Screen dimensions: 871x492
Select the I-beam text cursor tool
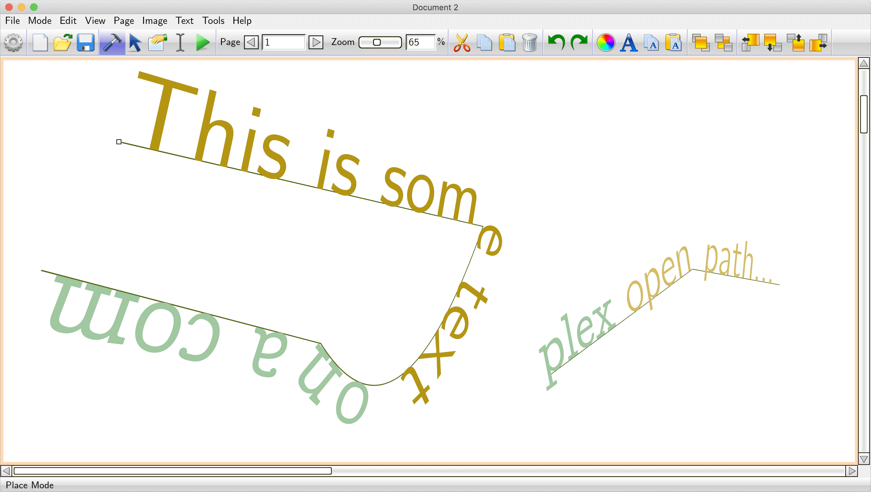tap(180, 42)
